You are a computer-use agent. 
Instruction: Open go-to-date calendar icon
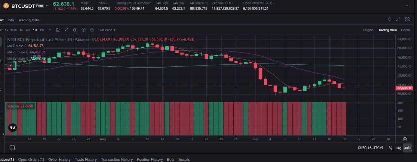[x=12, y=148]
